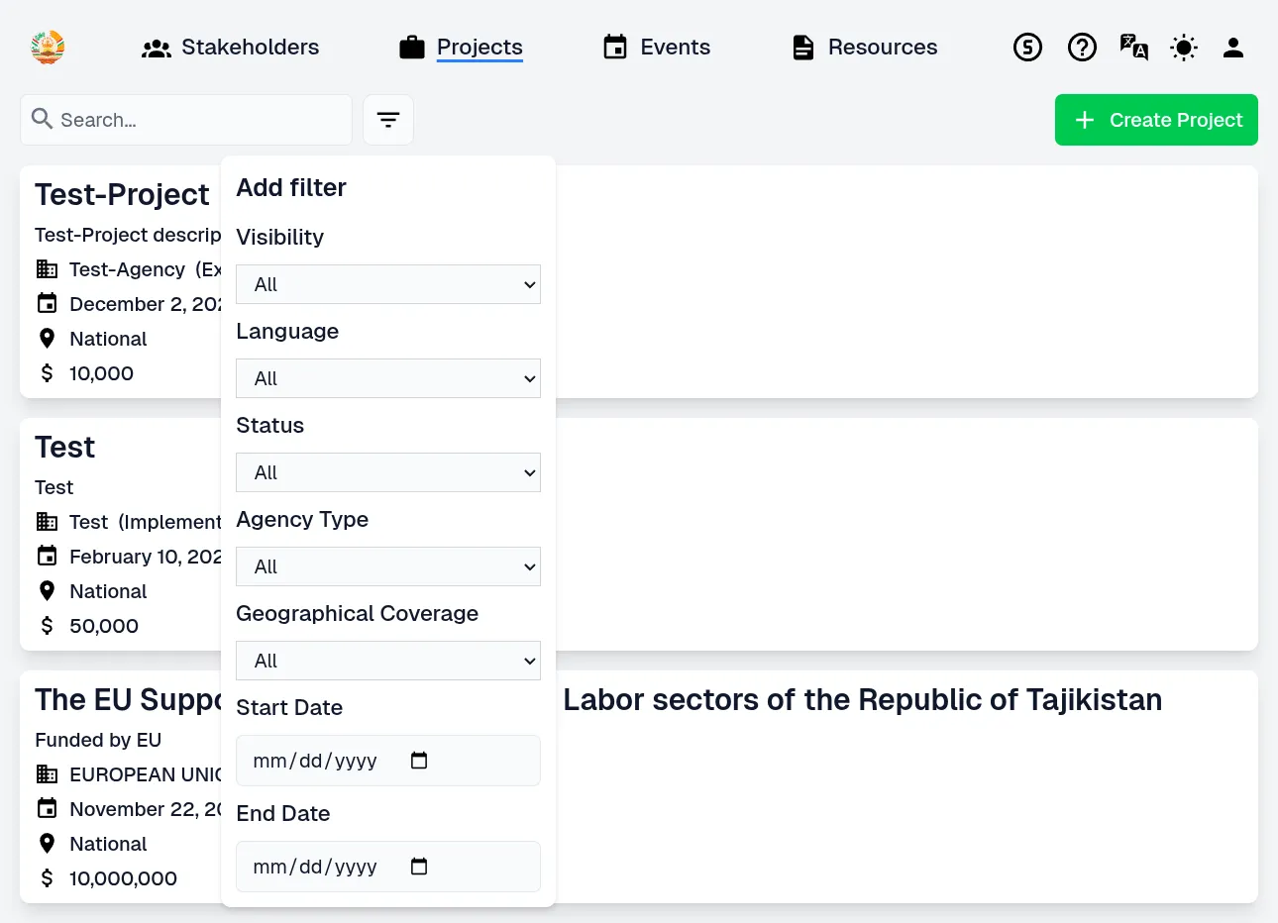The height and width of the screenshot is (923, 1278).
Task: Open the Test-Project card title
Action: (122, 195)
